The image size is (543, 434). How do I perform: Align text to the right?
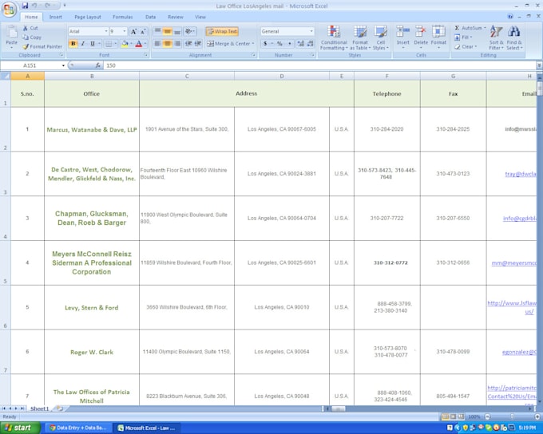[177, 44]
